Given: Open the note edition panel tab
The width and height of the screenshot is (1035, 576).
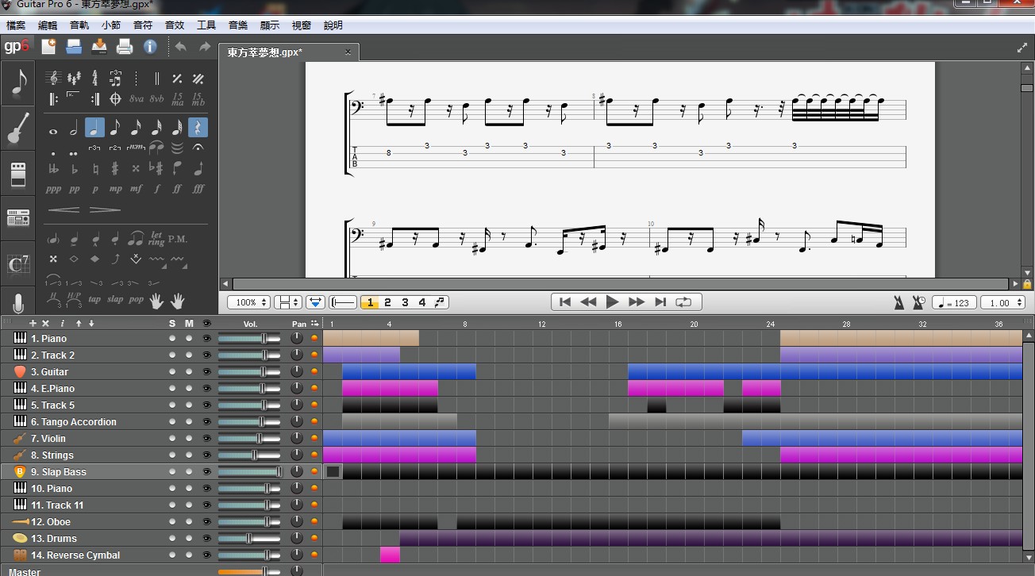Looking at the screenshot, I should pyautogui.click(x=18, y=83).
